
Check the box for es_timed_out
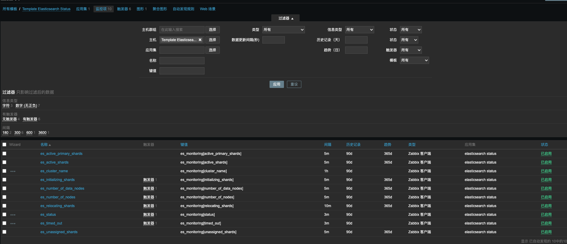pyautogui.click(x=4, y=223)
